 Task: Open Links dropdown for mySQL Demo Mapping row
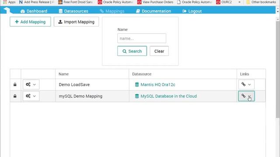point(246,96)
